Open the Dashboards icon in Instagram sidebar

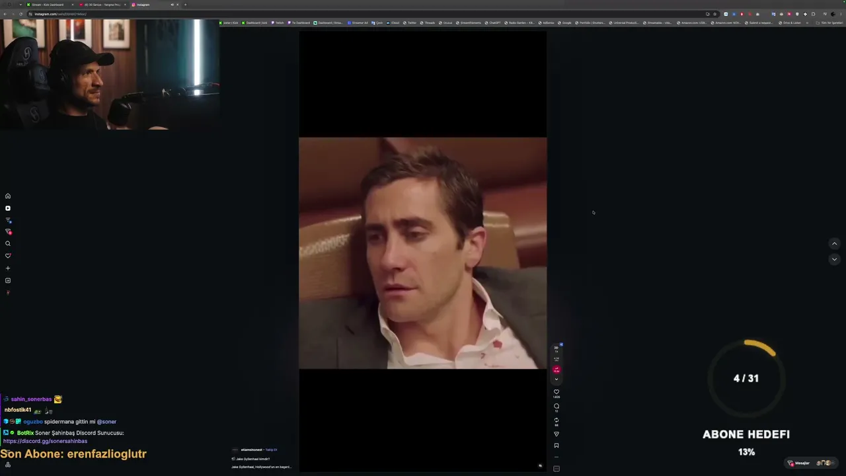click(x=8, y=281)
